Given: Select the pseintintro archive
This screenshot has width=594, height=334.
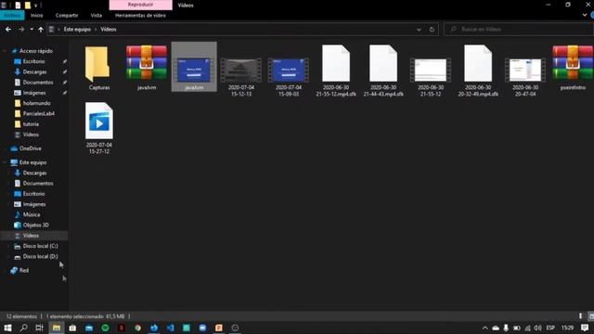Looking at the screenshot, I should (573, 68).
